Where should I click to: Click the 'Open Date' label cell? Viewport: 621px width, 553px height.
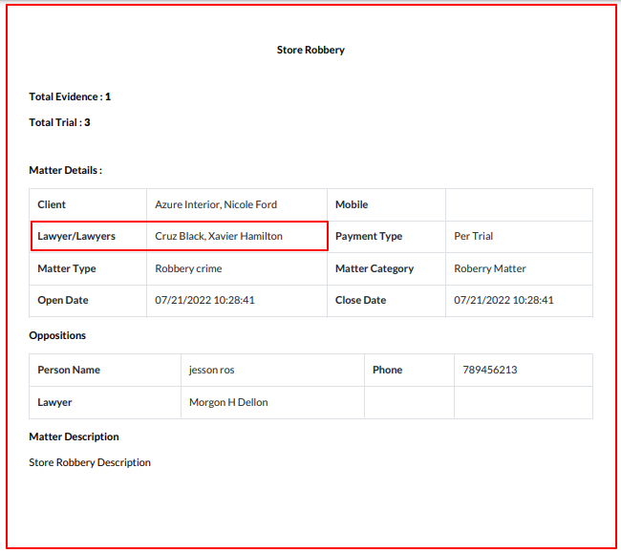coord(88,301)
